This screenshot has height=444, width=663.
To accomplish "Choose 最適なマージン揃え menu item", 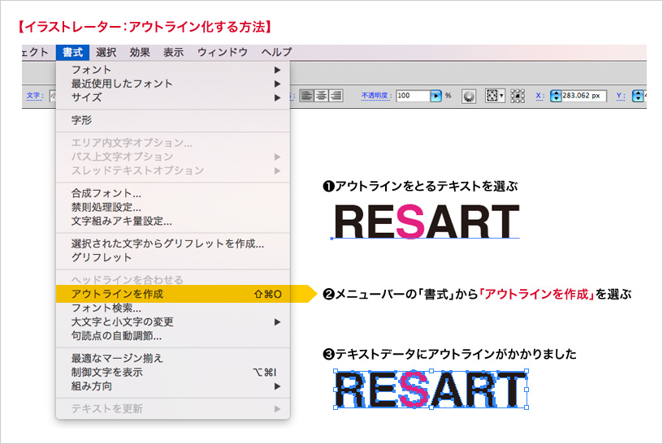I will [x=173, y=358].
